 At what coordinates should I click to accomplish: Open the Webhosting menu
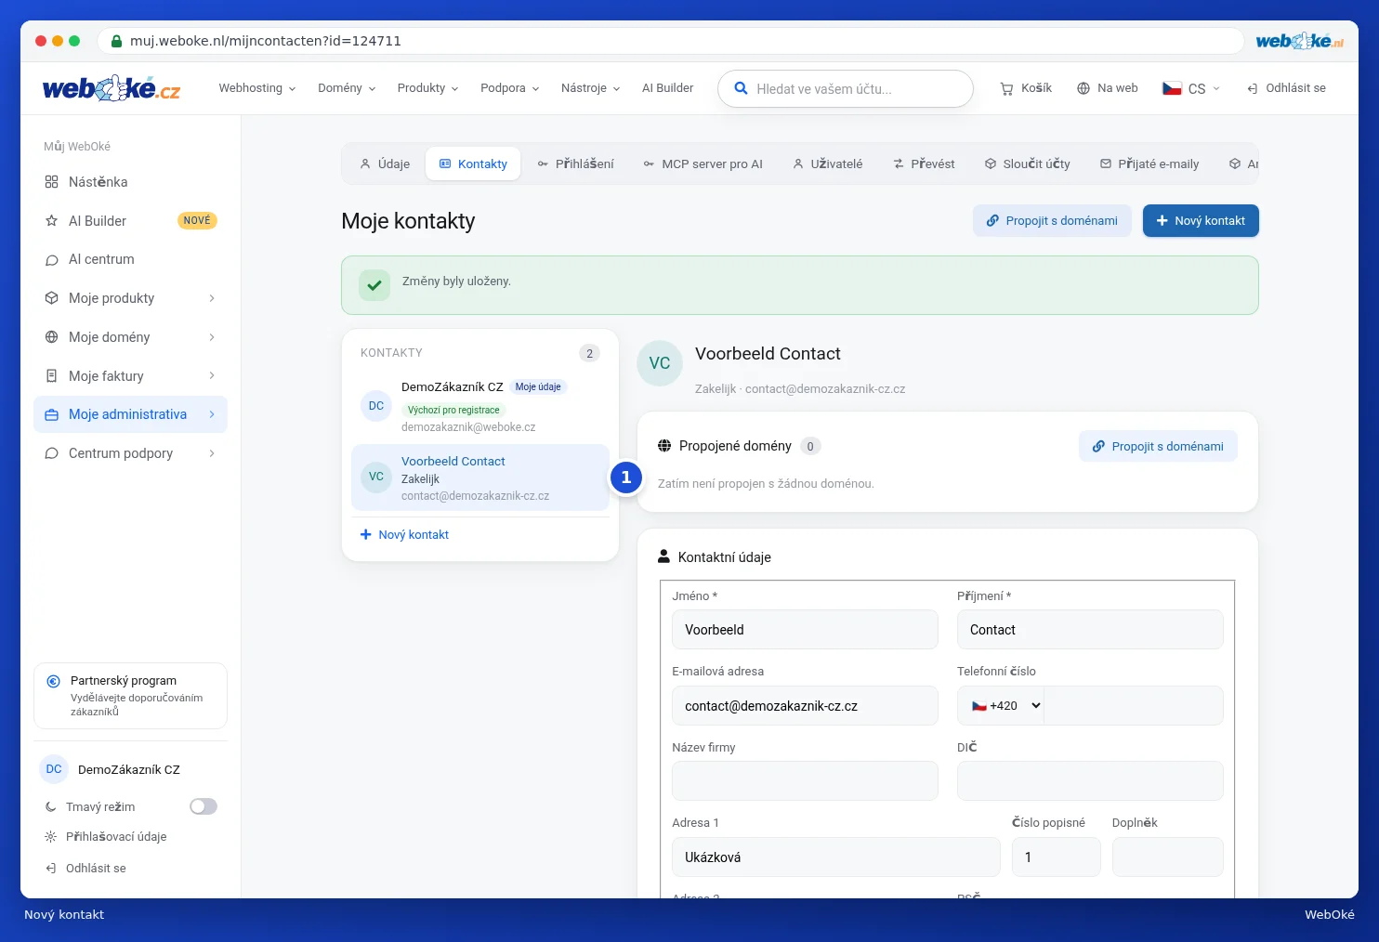257,88
